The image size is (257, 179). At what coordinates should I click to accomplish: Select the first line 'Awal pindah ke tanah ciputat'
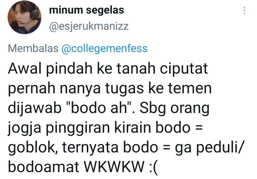click(x=108, y=69)
